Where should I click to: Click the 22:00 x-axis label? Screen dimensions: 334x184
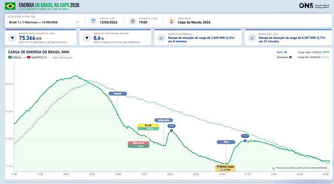tap(274, 174)
